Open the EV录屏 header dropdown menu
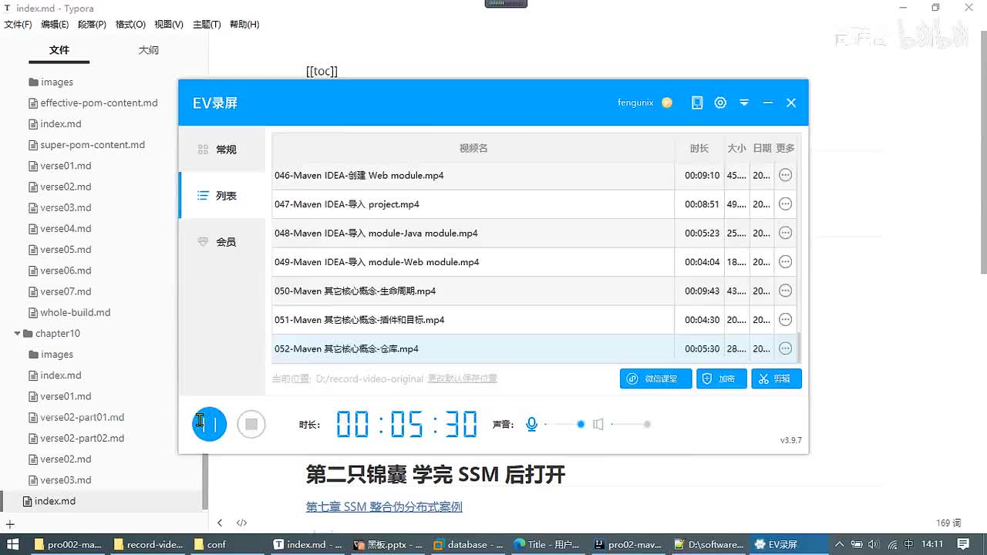 tap(744, 103)
